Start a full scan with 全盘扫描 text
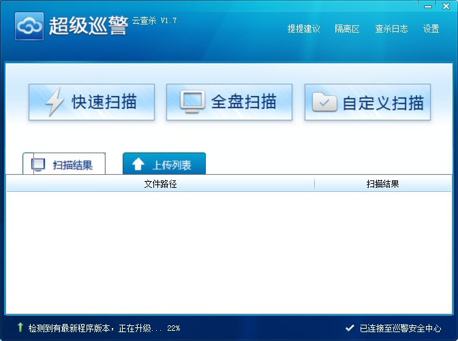This screenshot has width=458, height=341. (243, 102)
